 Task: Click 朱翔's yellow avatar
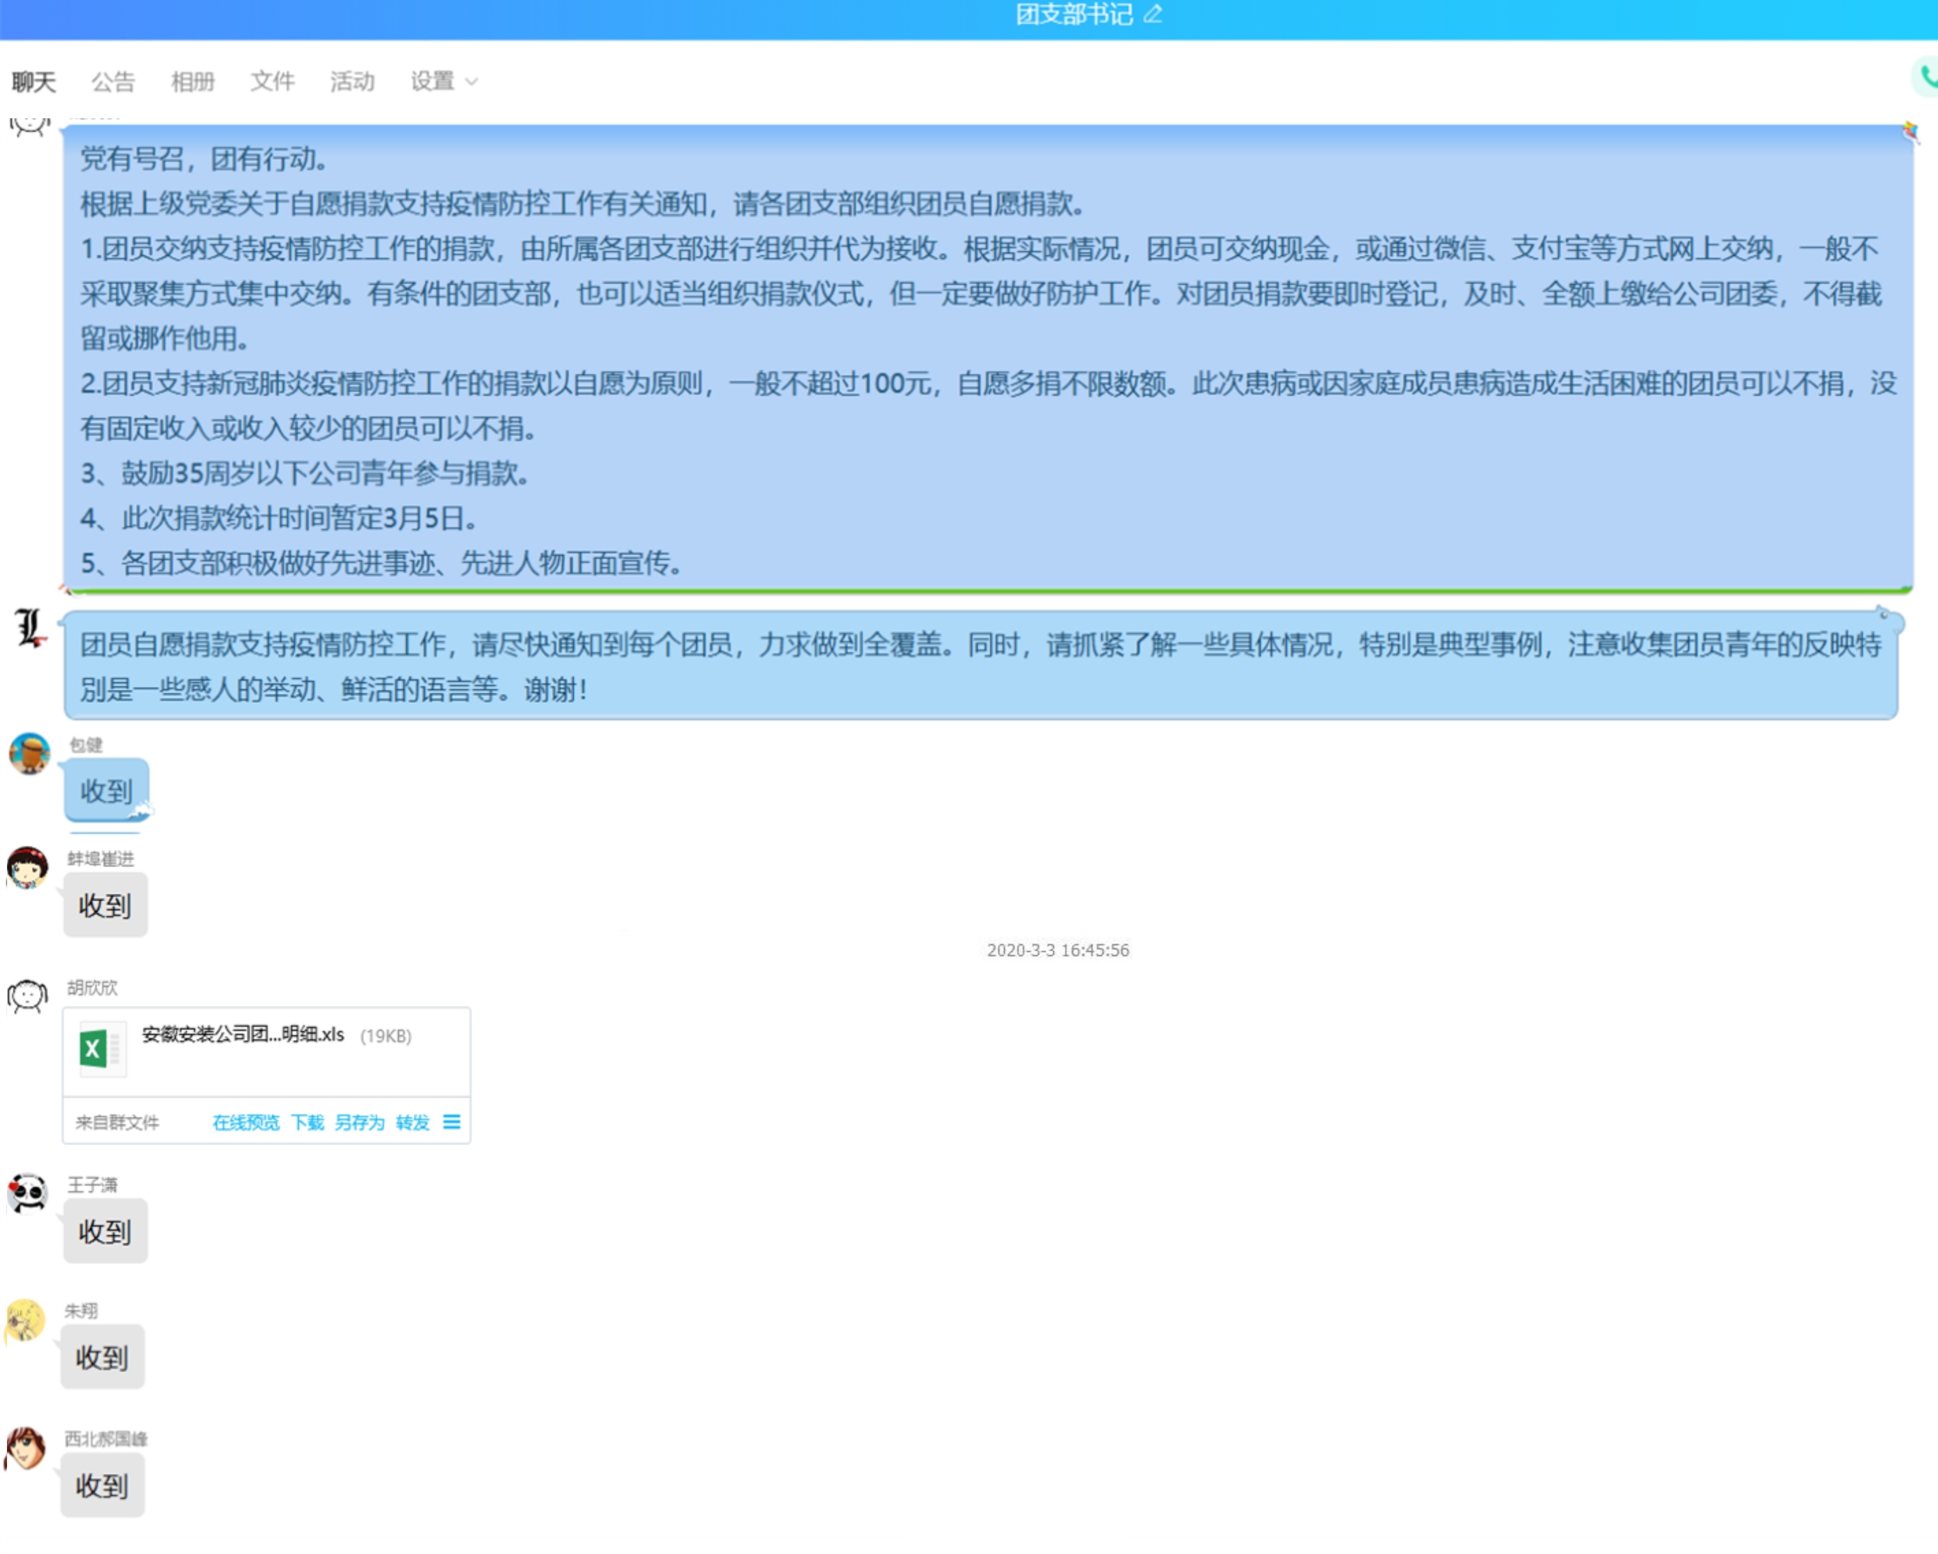(25, 1320)
